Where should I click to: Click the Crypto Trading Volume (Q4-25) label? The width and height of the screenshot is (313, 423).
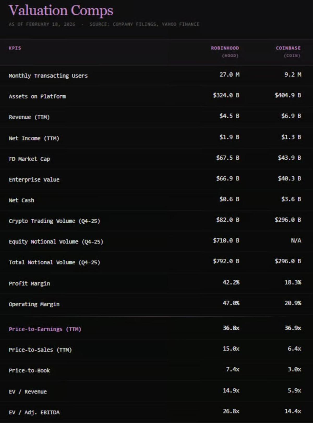pyautogui.click(x=54, y=221)
